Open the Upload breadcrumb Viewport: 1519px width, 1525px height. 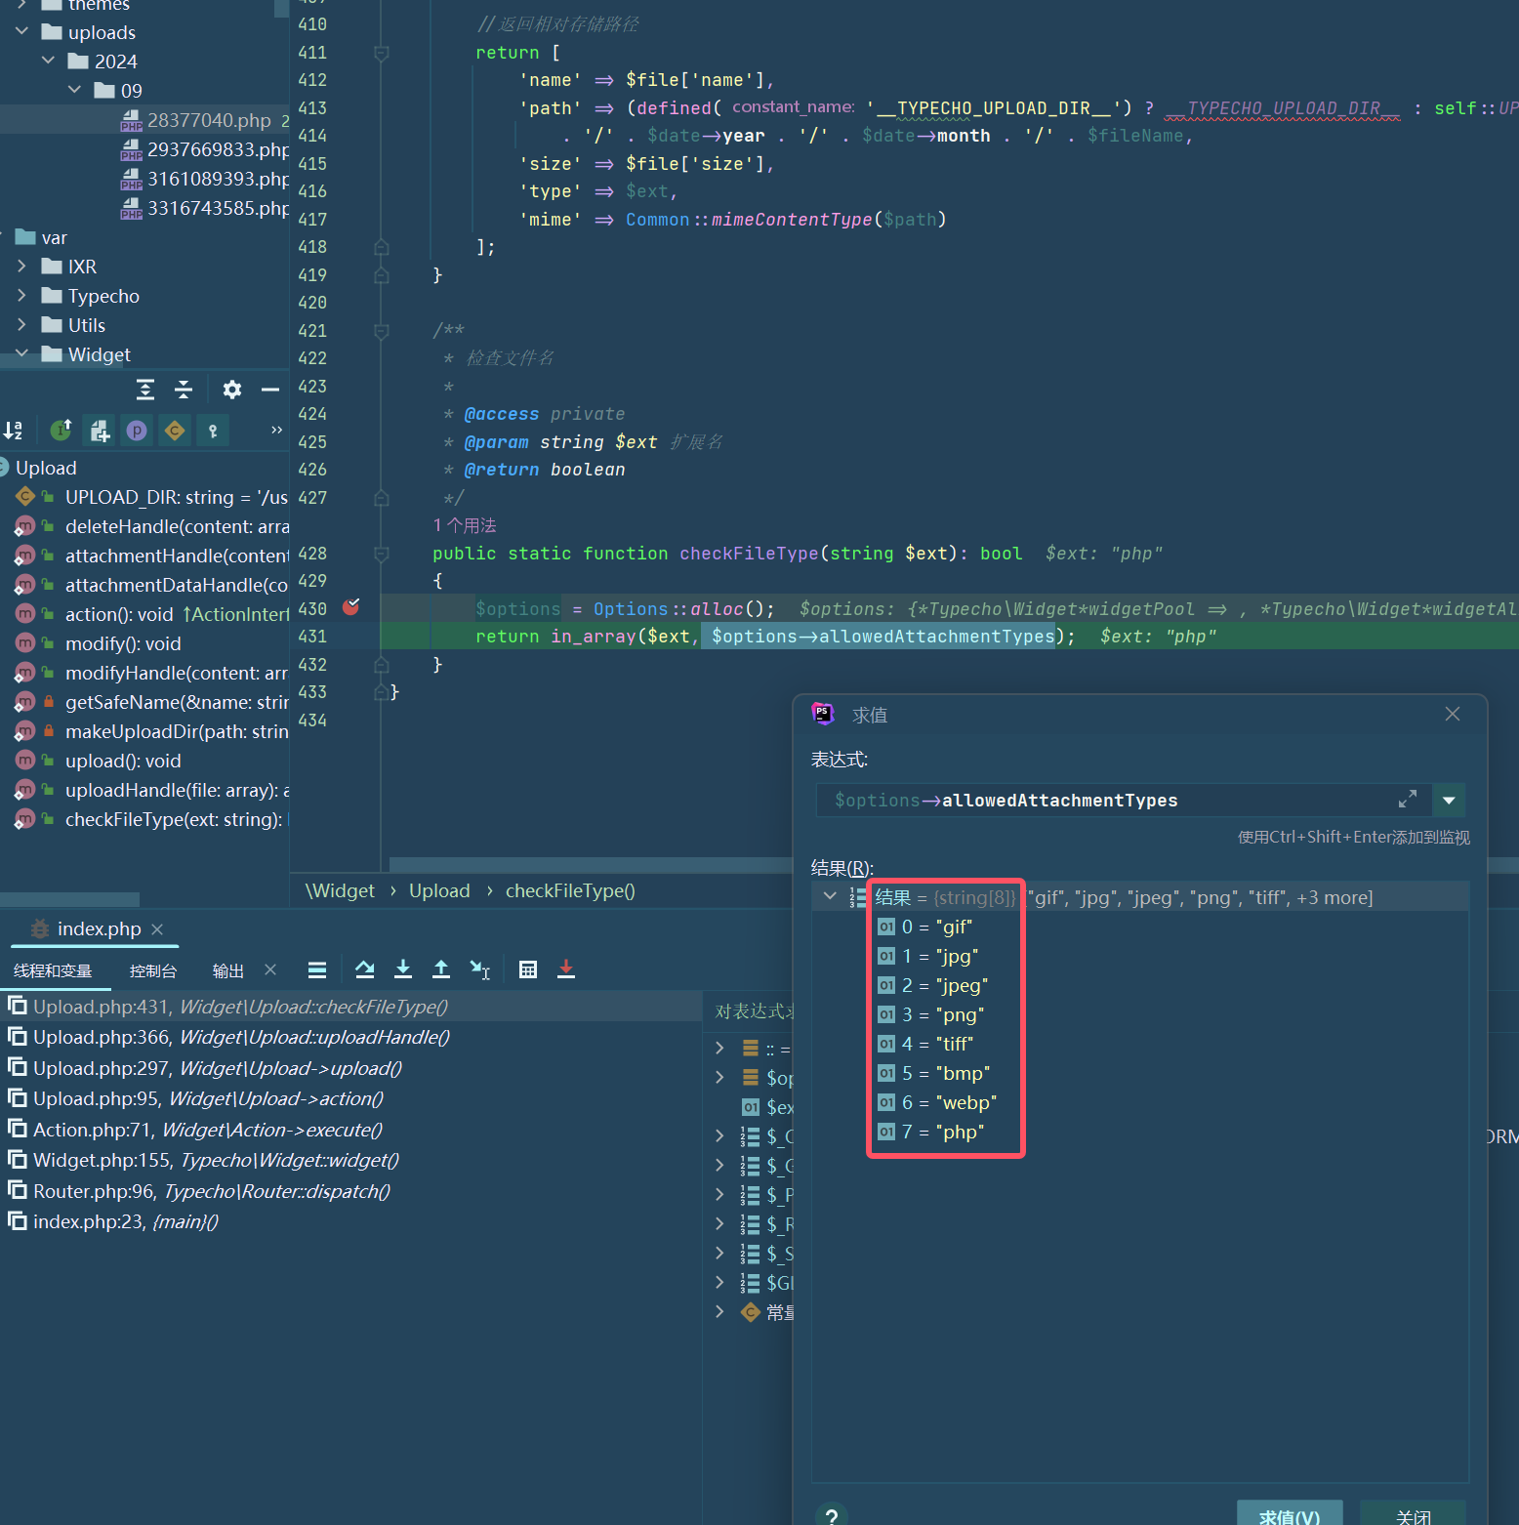click(439, 890)
